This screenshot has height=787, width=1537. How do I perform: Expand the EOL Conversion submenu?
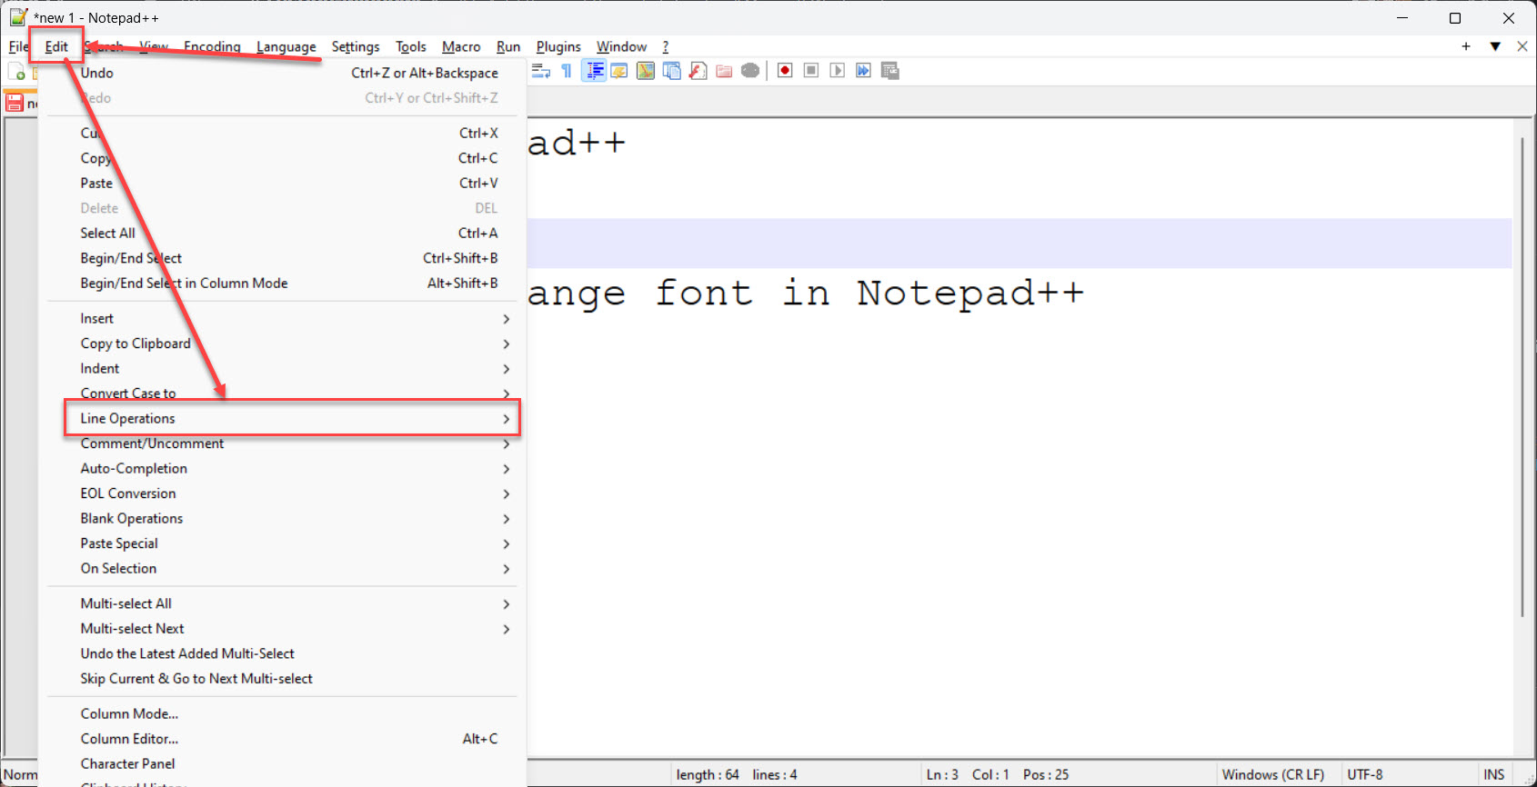pos(283,493)
